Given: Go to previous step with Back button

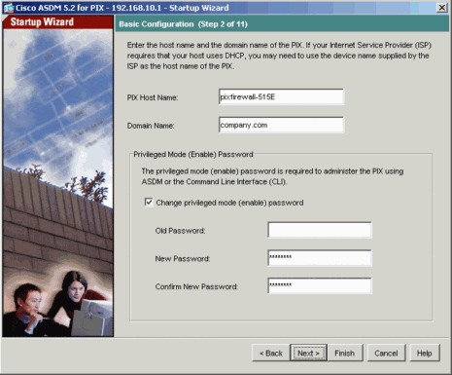Looking at the screenshot, I should tap(271, 353).
